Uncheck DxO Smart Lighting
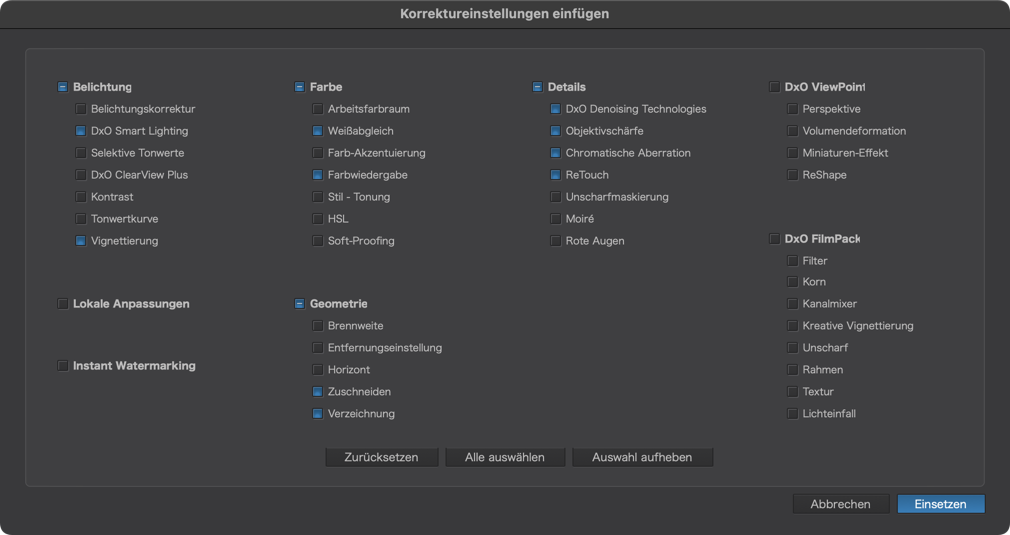This screenshot has width=1010, height=535. [81, 131]
